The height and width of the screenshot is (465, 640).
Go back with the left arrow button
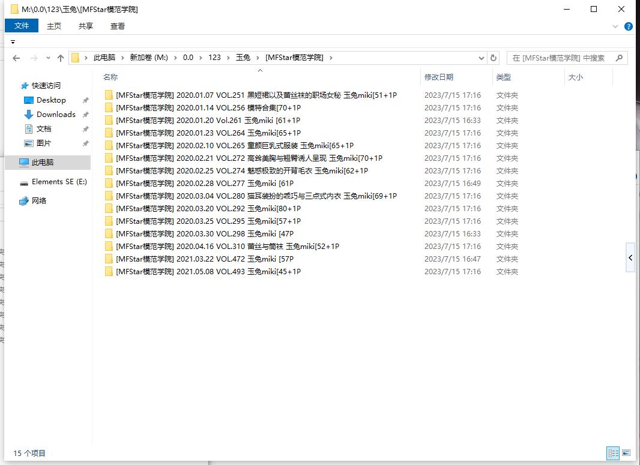(x=16, y=58)
